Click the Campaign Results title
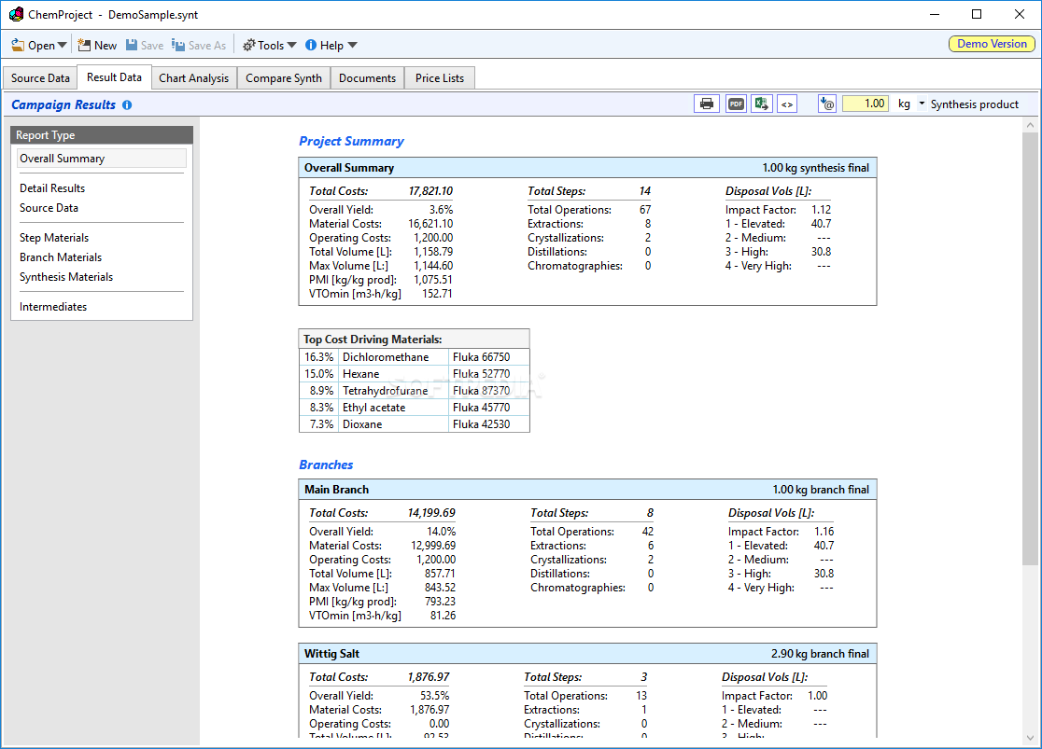The height and width of the screenshot is (749, 1042). [x=63, y=104]
